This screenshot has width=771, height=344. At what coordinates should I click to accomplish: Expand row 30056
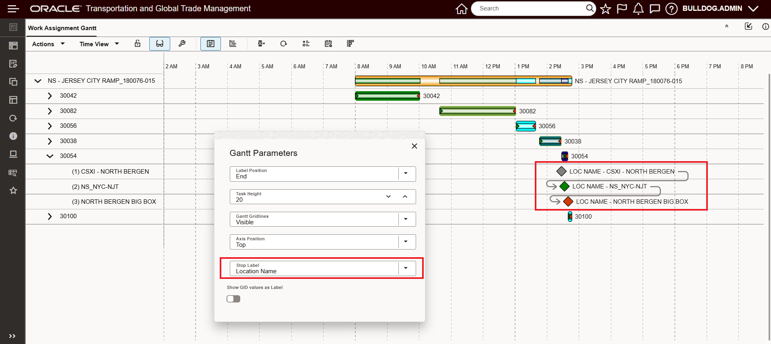[x=49, y=126]
